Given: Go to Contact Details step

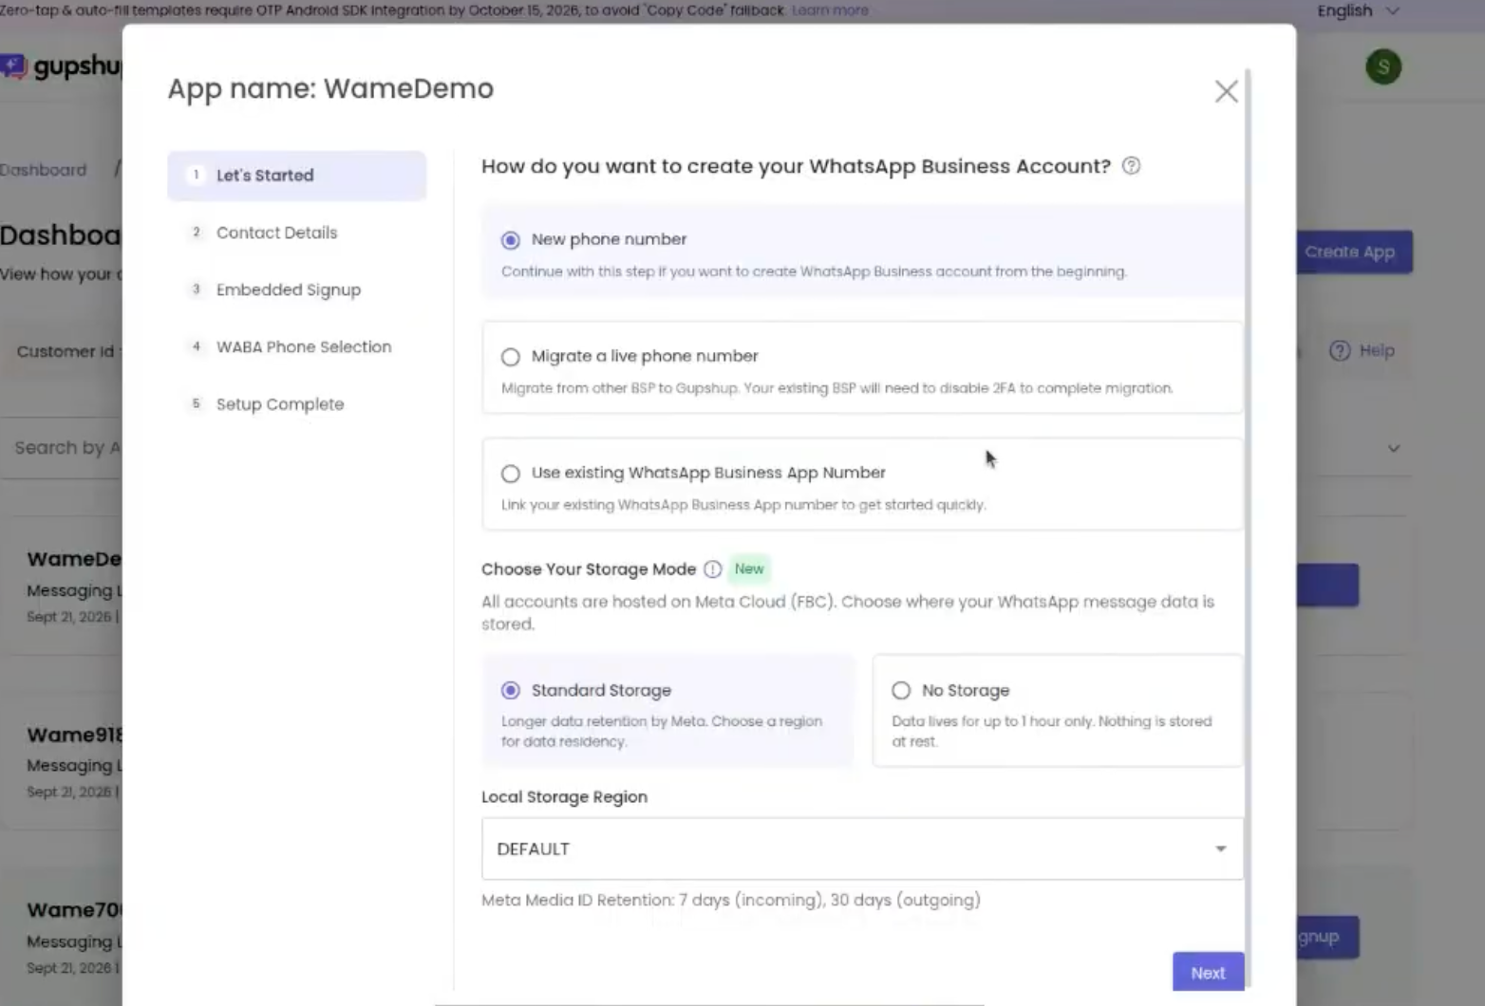Looking at the screenshot, I should click(276, 233).
